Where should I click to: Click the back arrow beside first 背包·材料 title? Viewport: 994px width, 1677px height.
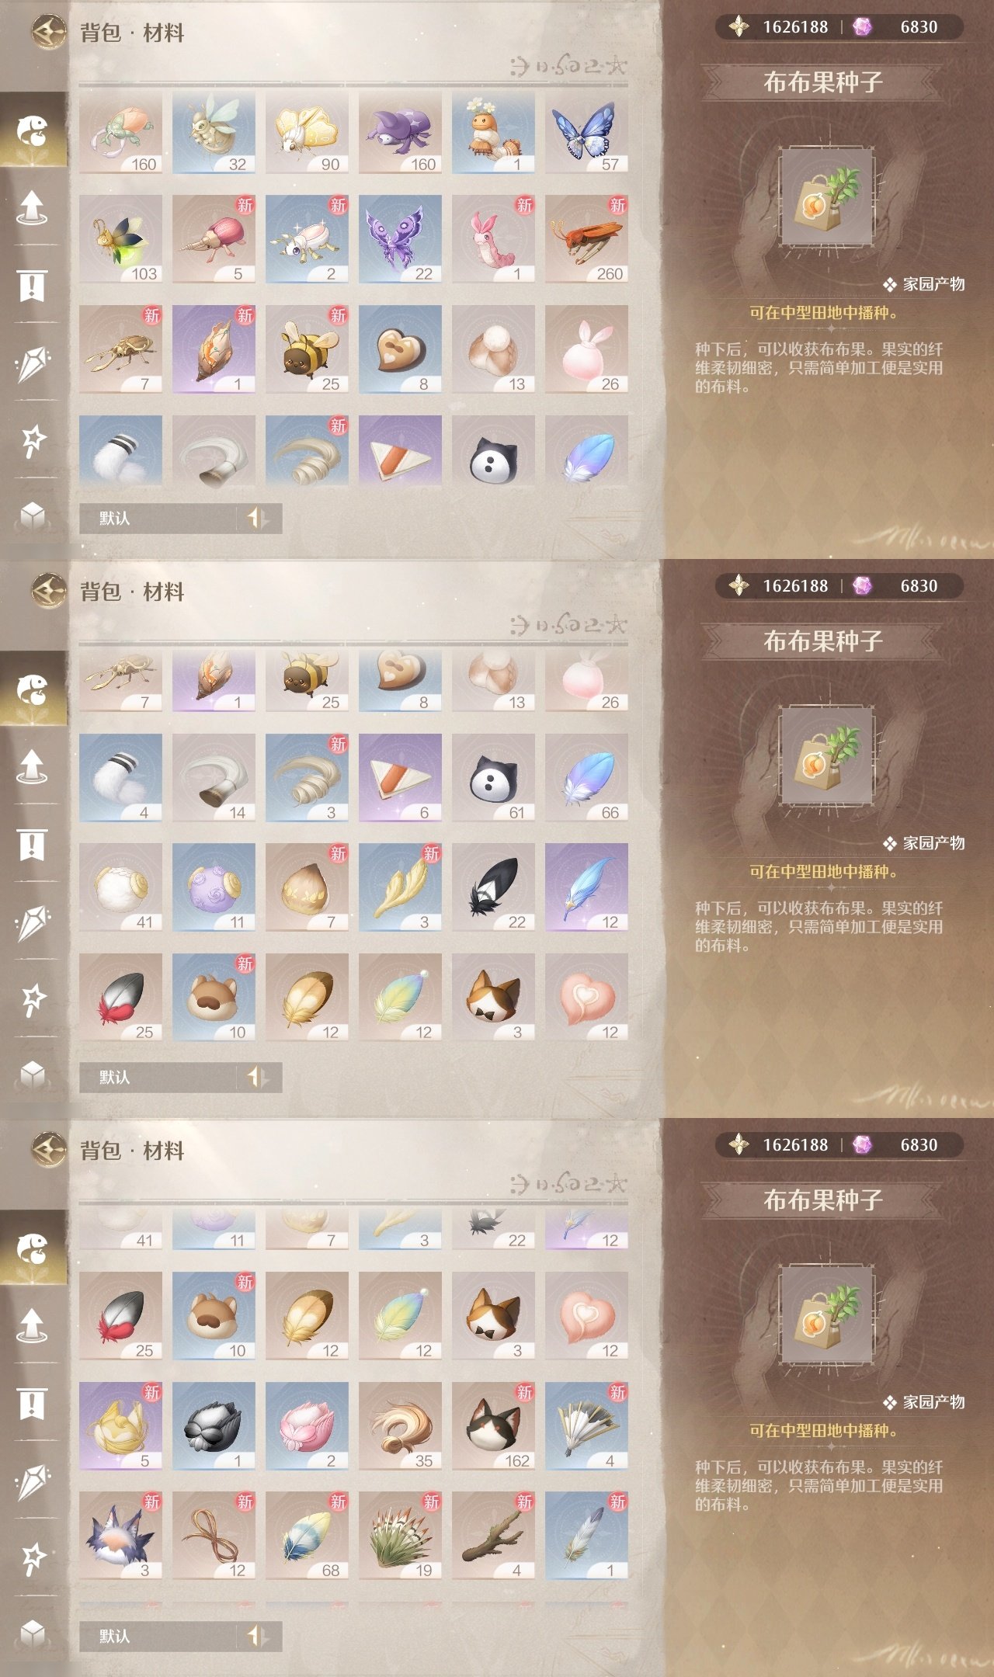click(48, 32)
